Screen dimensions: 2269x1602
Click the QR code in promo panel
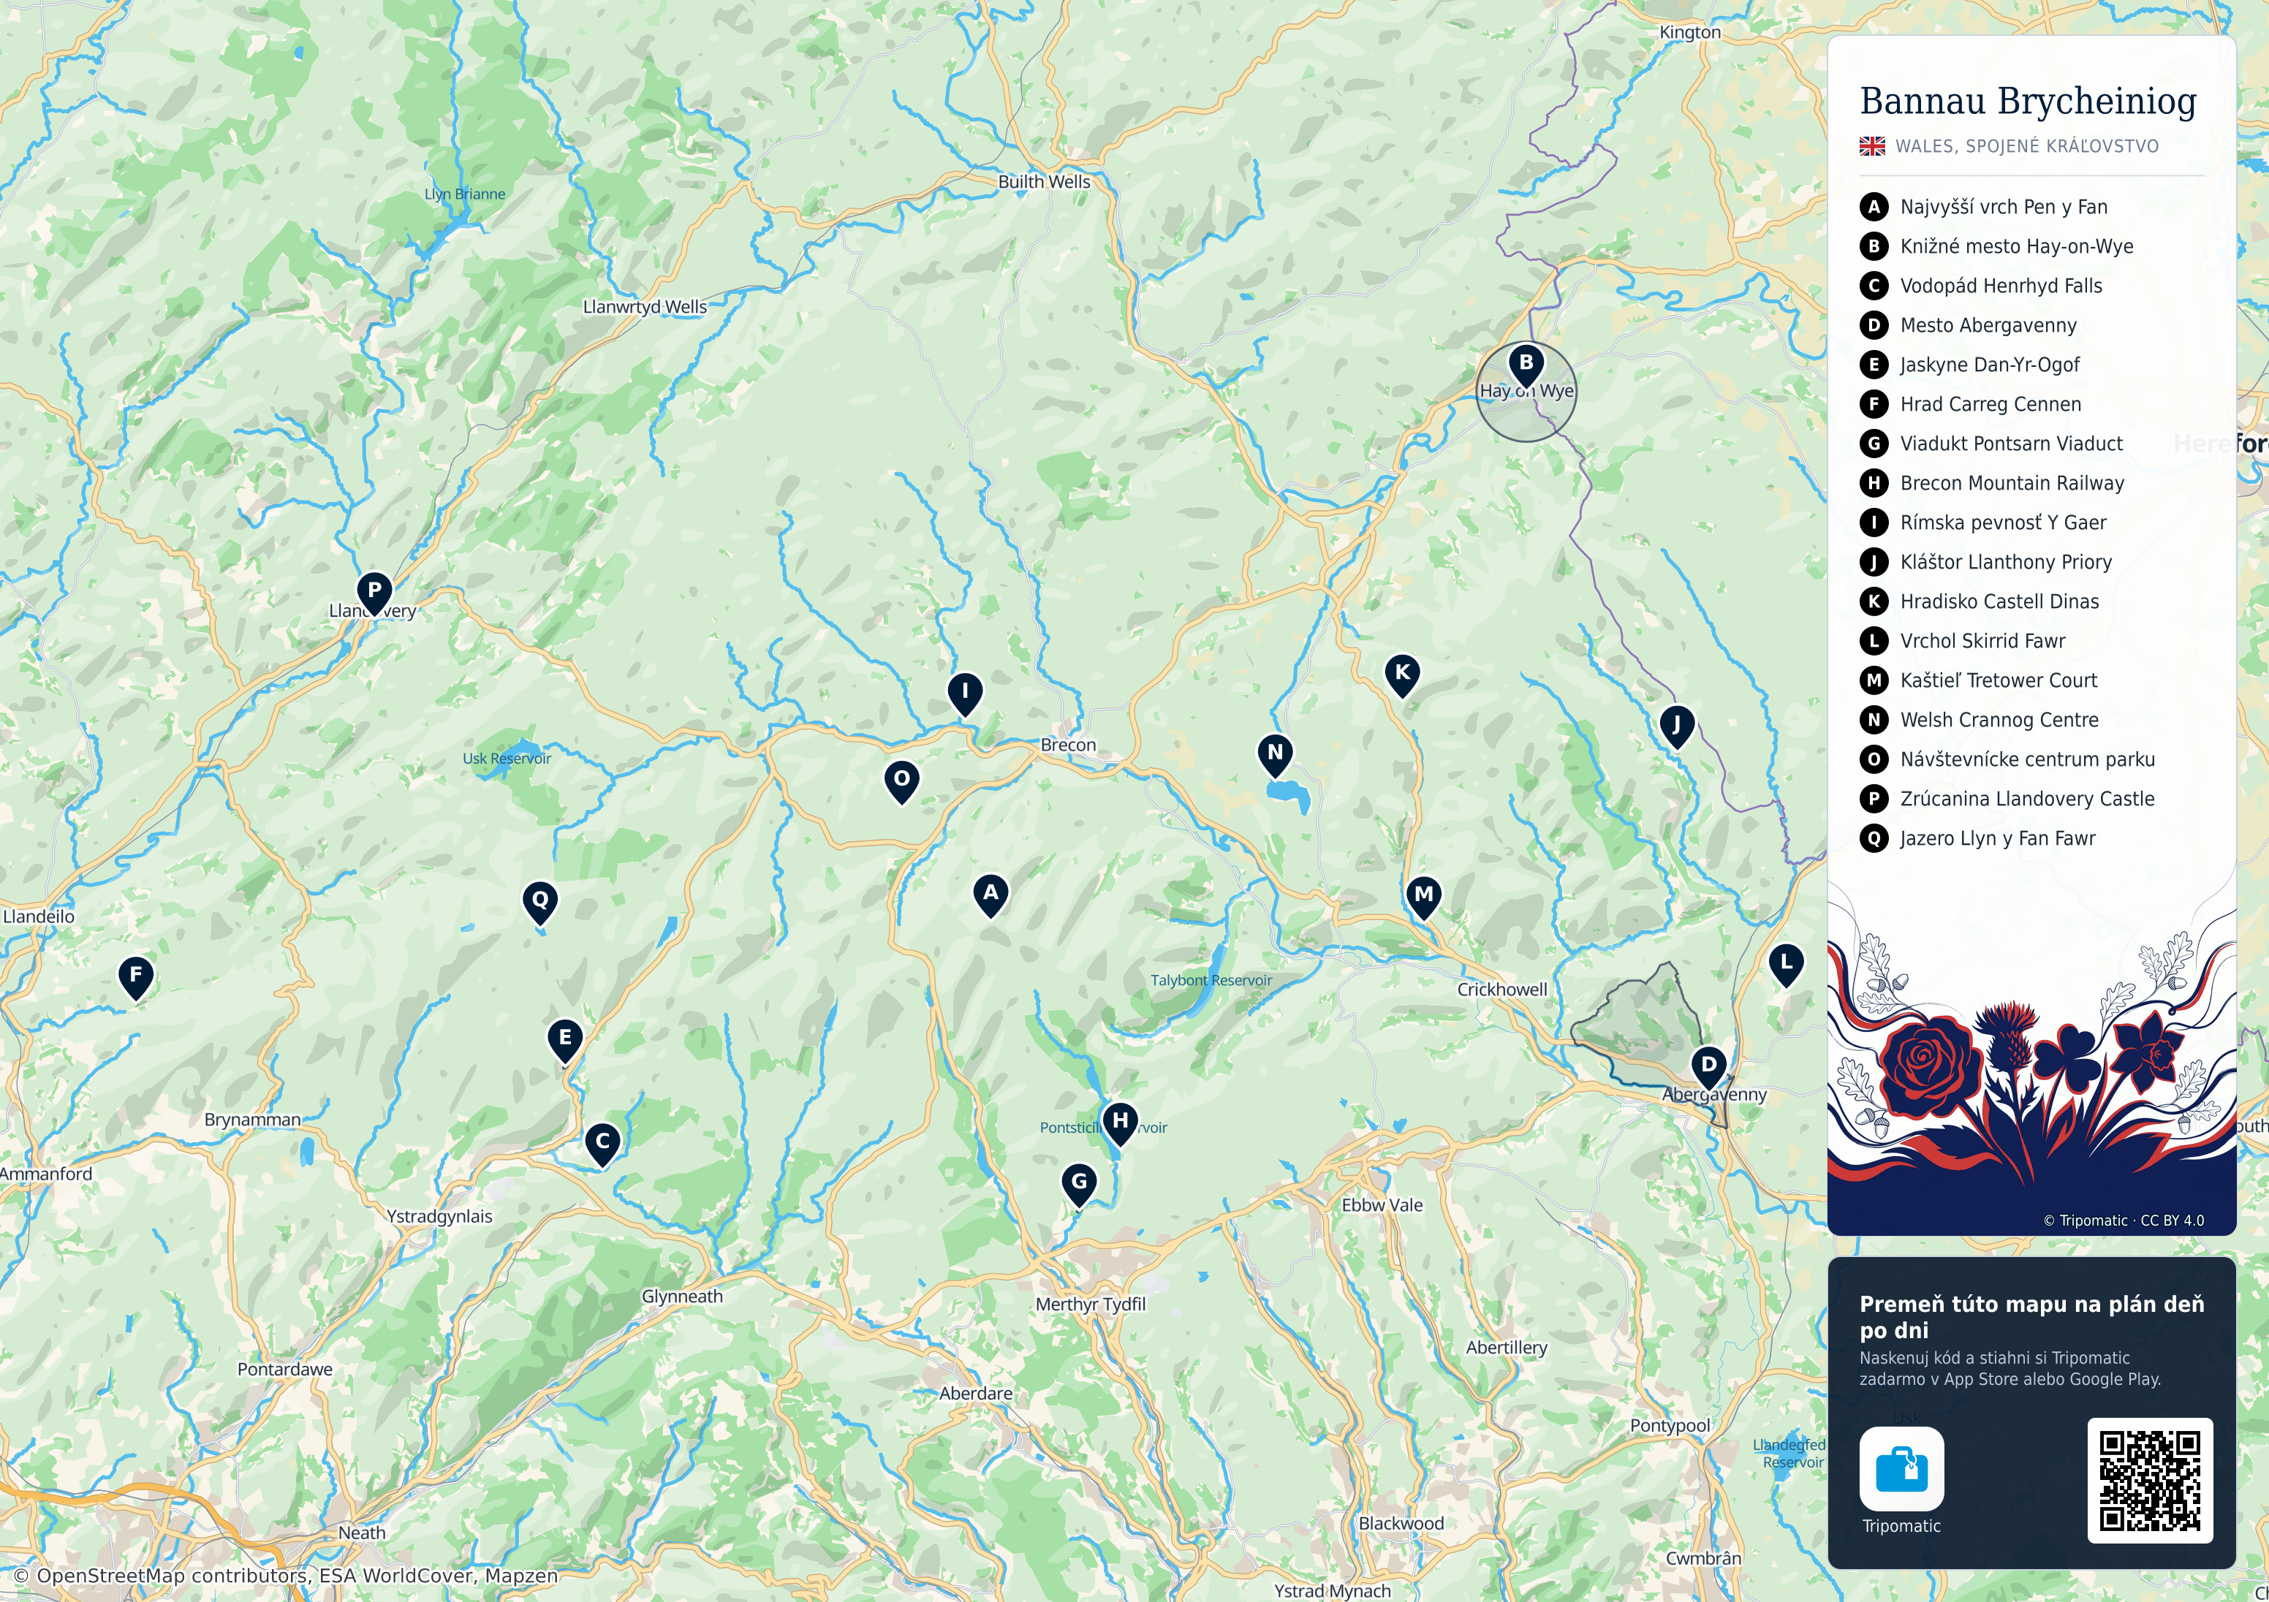[x=2149, y=1479]
